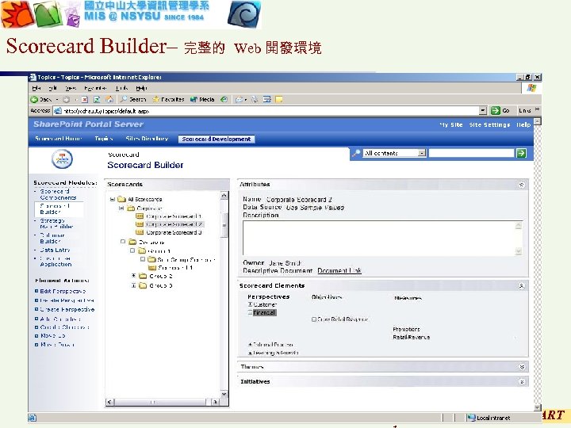The height and width of the screenshot is (428, 571).
Task: Click the Edit Perspective action
Action: [63, 291]
